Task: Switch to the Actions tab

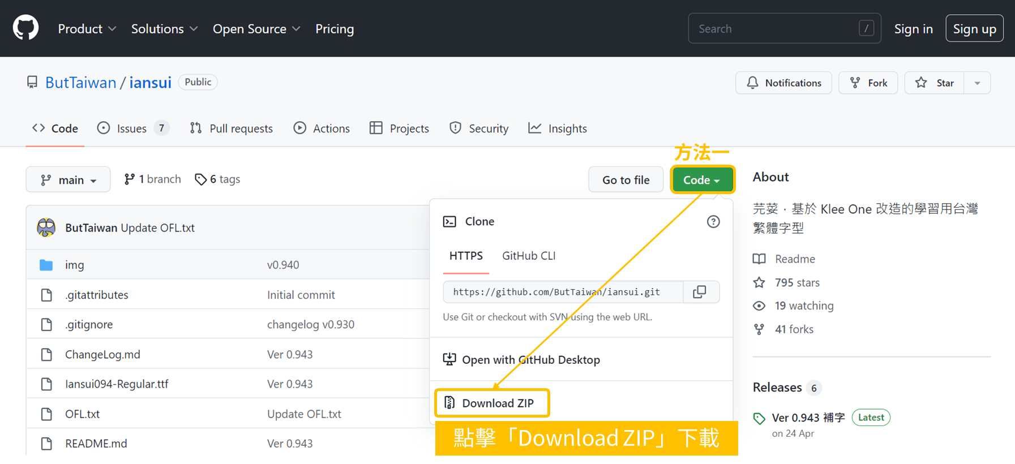Action: [x=322, y=128]
